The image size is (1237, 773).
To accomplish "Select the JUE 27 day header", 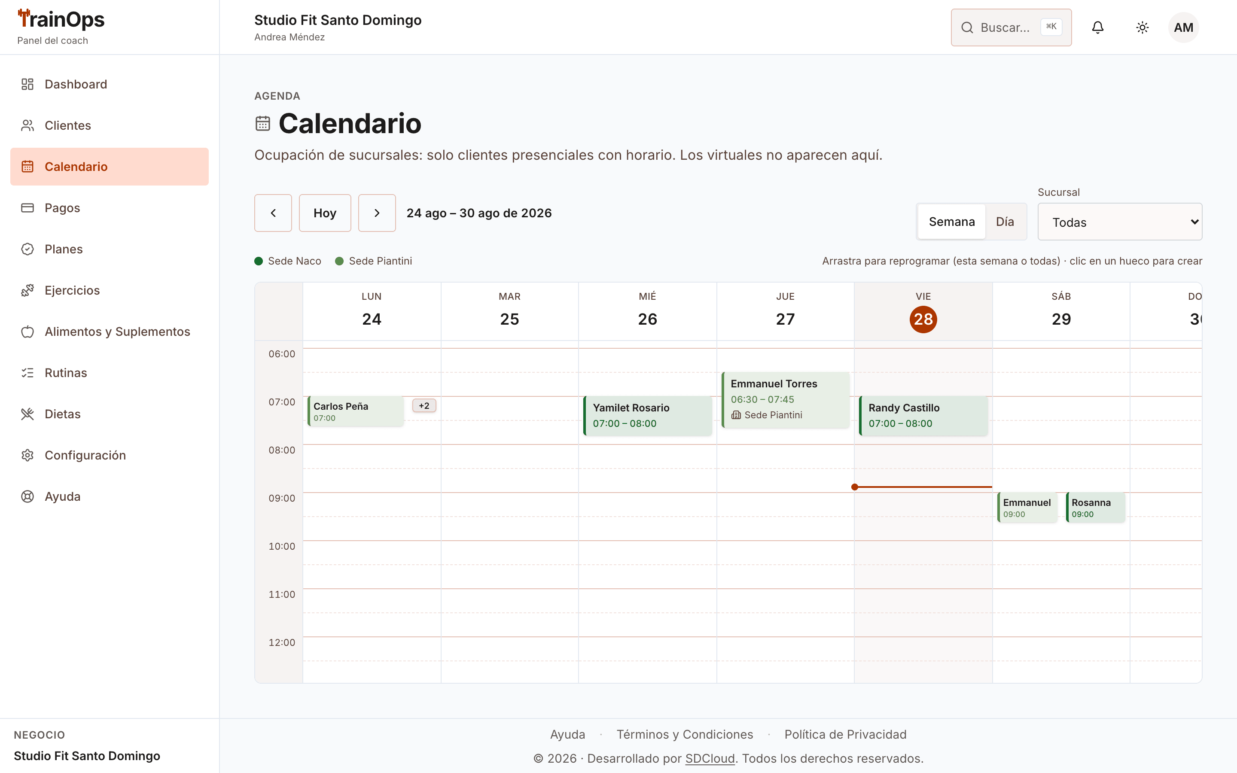I will (786, 312).
